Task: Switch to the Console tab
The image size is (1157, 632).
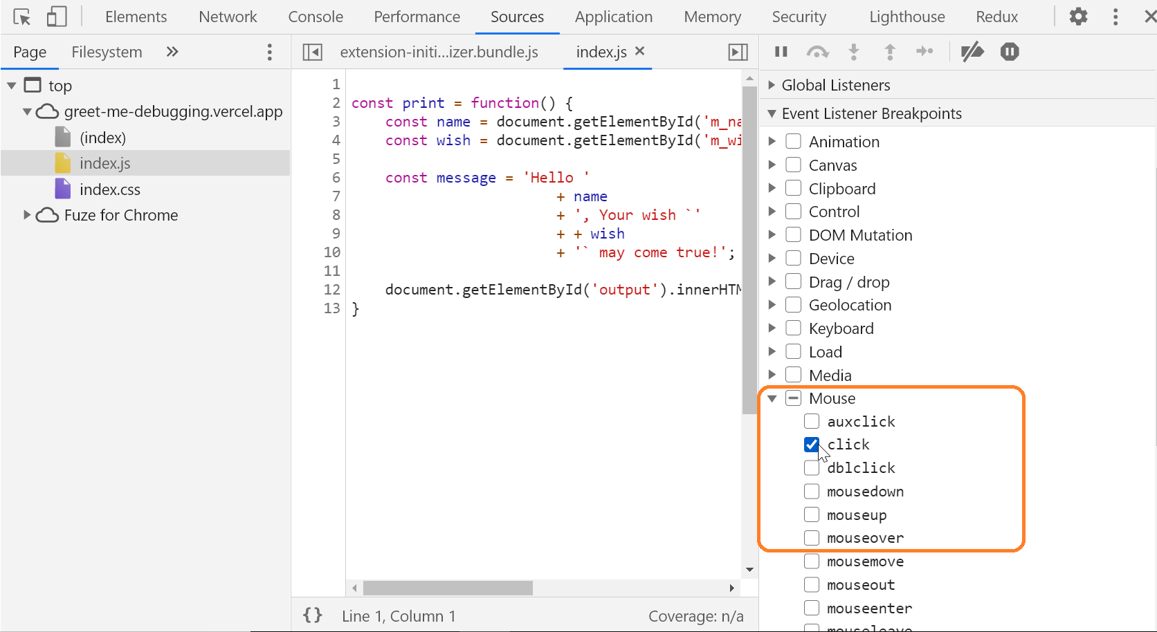Action: coord(316,17)
